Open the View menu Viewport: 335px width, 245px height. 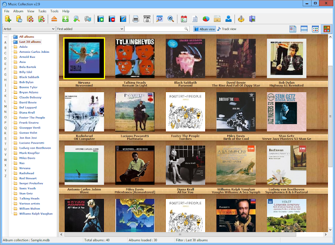click(x=31, y=11)
